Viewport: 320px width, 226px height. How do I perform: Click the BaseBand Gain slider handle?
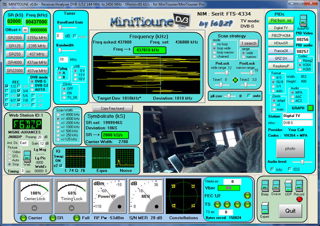[60, 28]
